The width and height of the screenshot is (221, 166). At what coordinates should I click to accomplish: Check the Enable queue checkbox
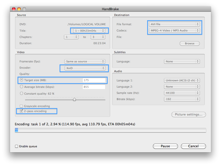17,146
